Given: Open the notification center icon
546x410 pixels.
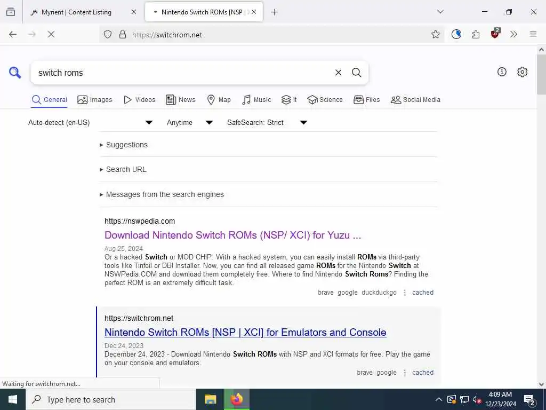Looking at the screenshot, I should click(x=529, y=400).
